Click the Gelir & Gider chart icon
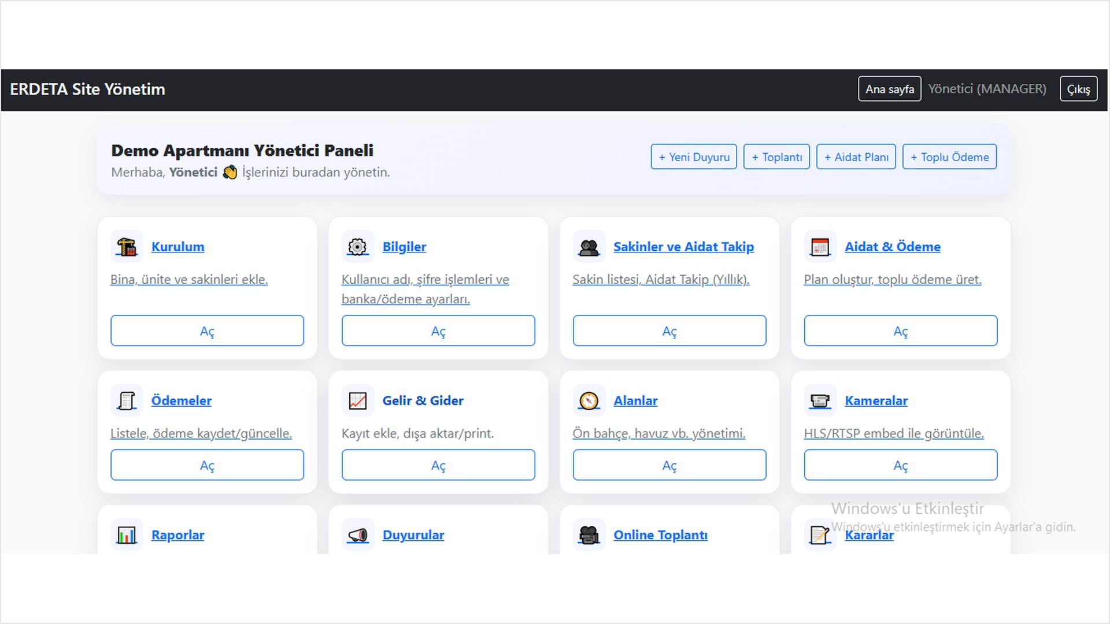Screen dimensions: 1110x624 click(x=357, y=400)
